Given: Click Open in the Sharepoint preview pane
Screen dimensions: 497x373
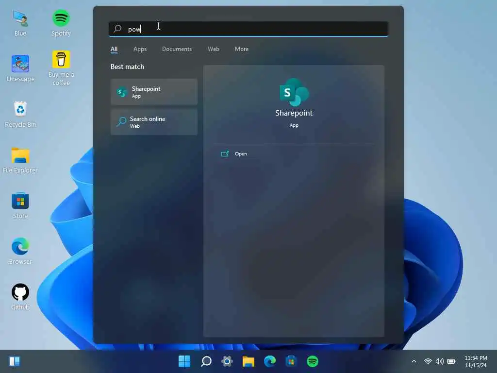Looking at the screenshot, I should (x=241, y=154).
